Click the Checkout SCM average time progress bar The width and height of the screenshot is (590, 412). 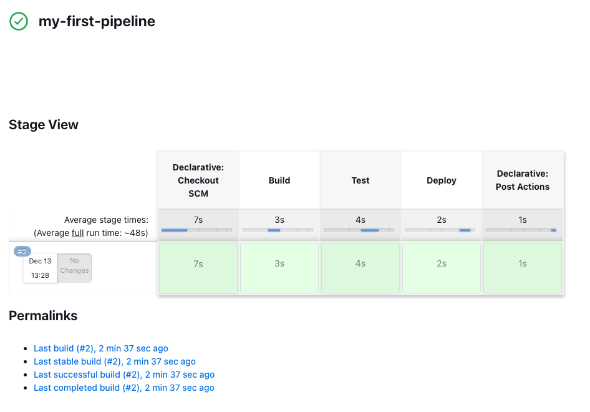(x=197, y=230)
